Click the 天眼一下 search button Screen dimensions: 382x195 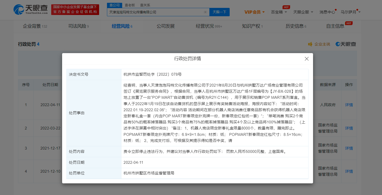click(x=219, y=12)
